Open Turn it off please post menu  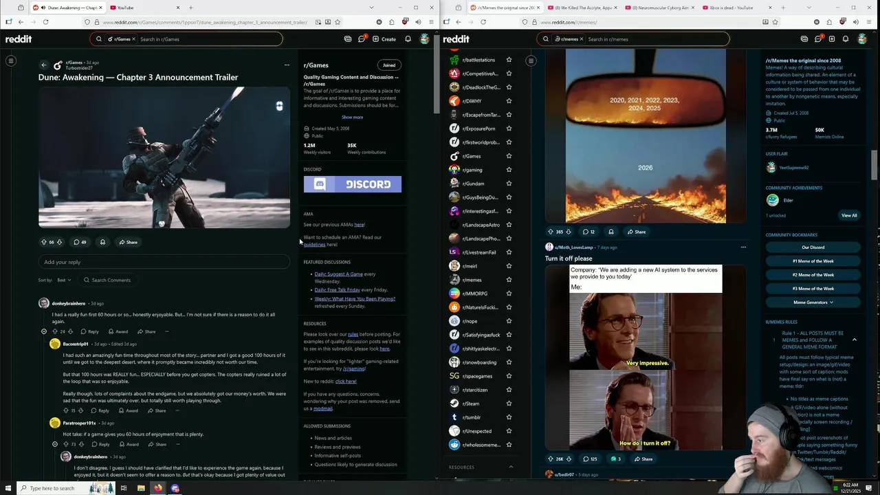coord(743,247)
